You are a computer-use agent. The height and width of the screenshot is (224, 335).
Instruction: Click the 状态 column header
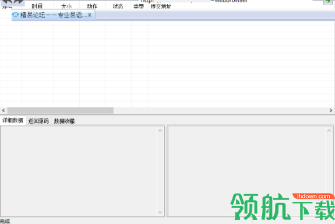pos(118,6)
